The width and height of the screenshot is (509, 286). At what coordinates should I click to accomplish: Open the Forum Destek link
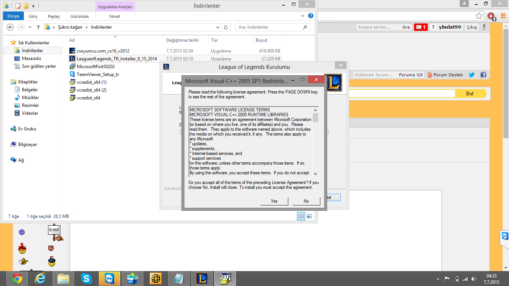pos(445,75)
